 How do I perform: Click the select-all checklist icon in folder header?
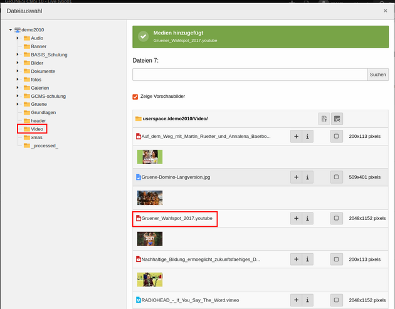[337, 118]
